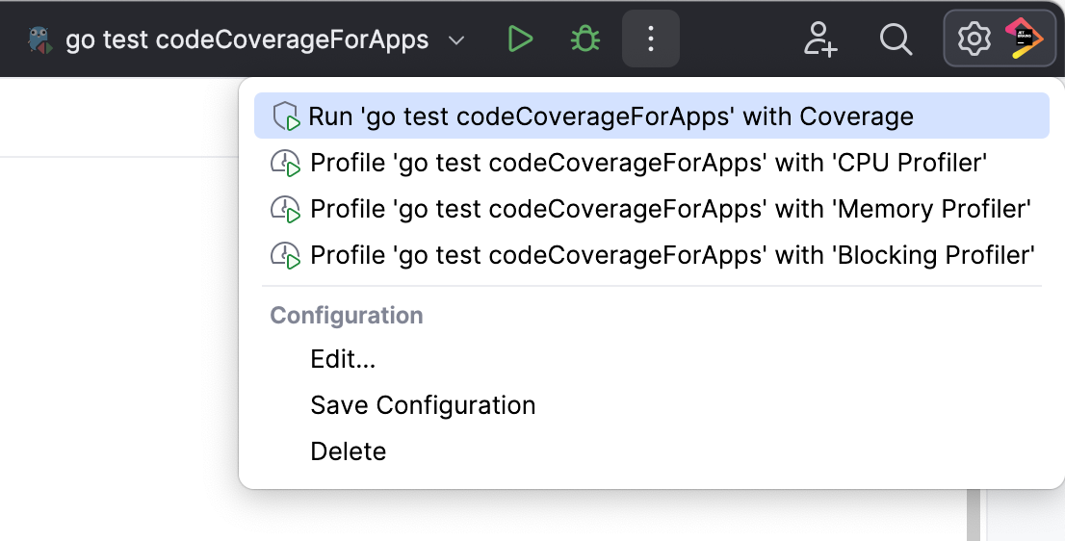
Task: Click the editor vertical scrollbar
Action: (x=974, y=515)
